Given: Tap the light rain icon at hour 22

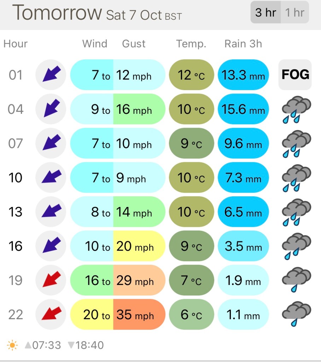Looking at the screenshot, I should click(296, 314).
